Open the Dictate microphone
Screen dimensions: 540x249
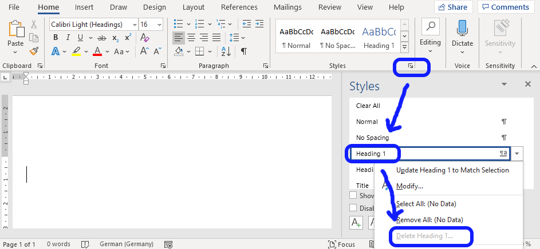point(462,28)
